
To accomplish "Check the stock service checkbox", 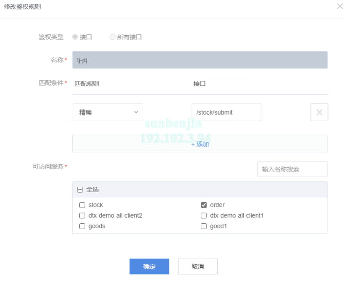I will (x=82, y=205).
